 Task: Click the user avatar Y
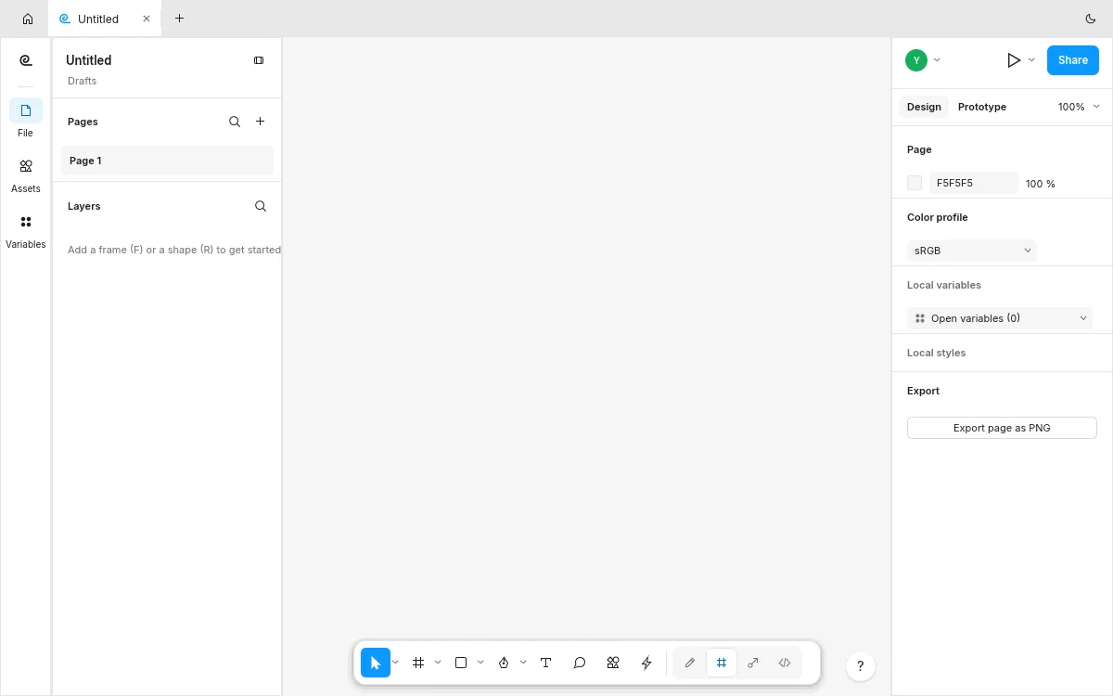click(x=916, y=60)
